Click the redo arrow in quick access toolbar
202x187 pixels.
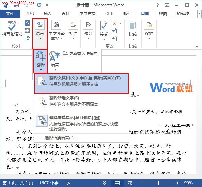(x=39, y=5)
